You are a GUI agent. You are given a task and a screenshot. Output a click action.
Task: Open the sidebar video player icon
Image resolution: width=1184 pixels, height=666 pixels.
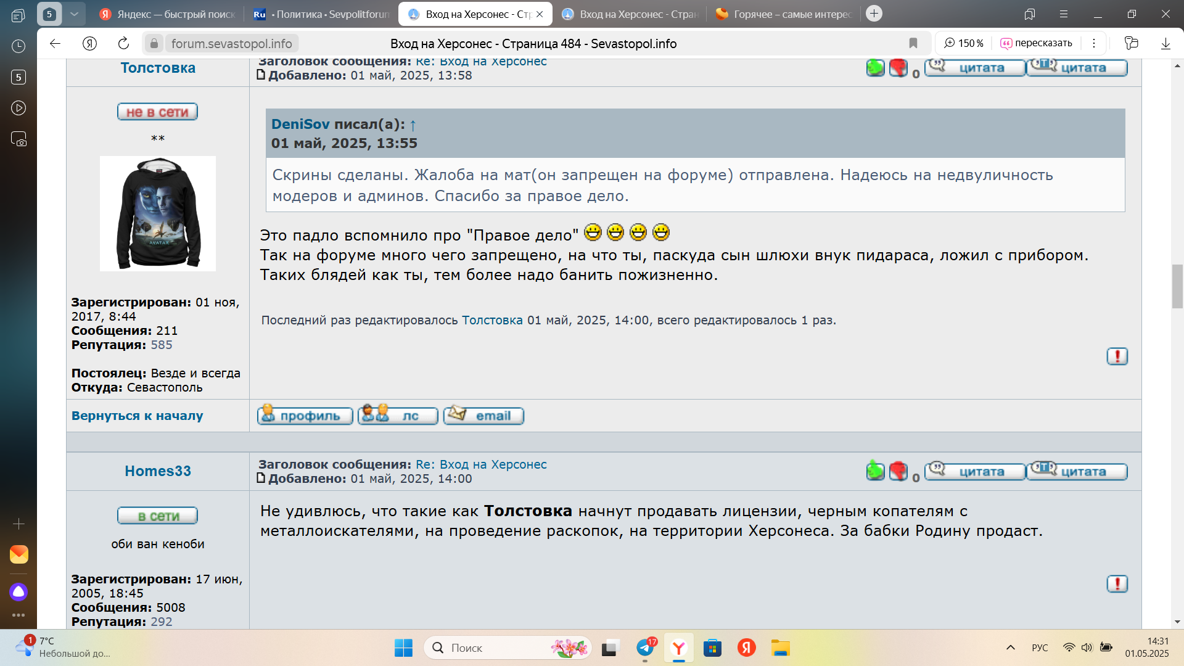point(18,108)
